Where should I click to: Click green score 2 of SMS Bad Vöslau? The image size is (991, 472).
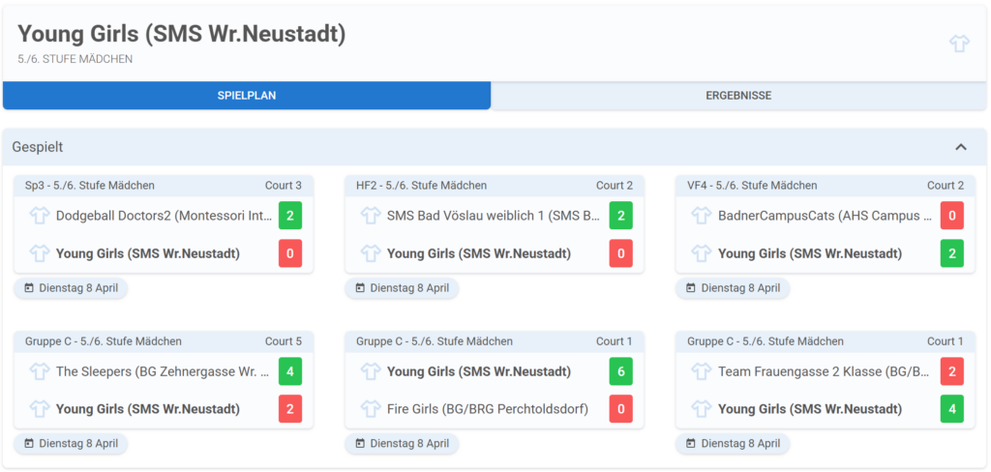tap(621, 216)
